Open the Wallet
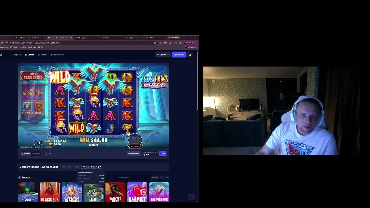 coord(179,55)
